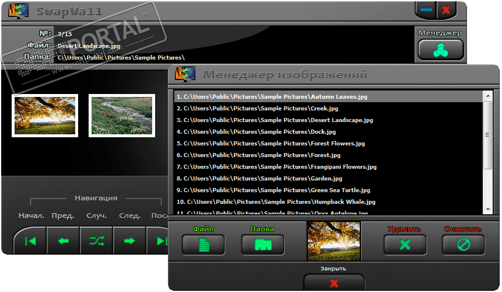
Task: Click the monitor icon in the Менеджер изображений title bar
Action: (185, 74)
